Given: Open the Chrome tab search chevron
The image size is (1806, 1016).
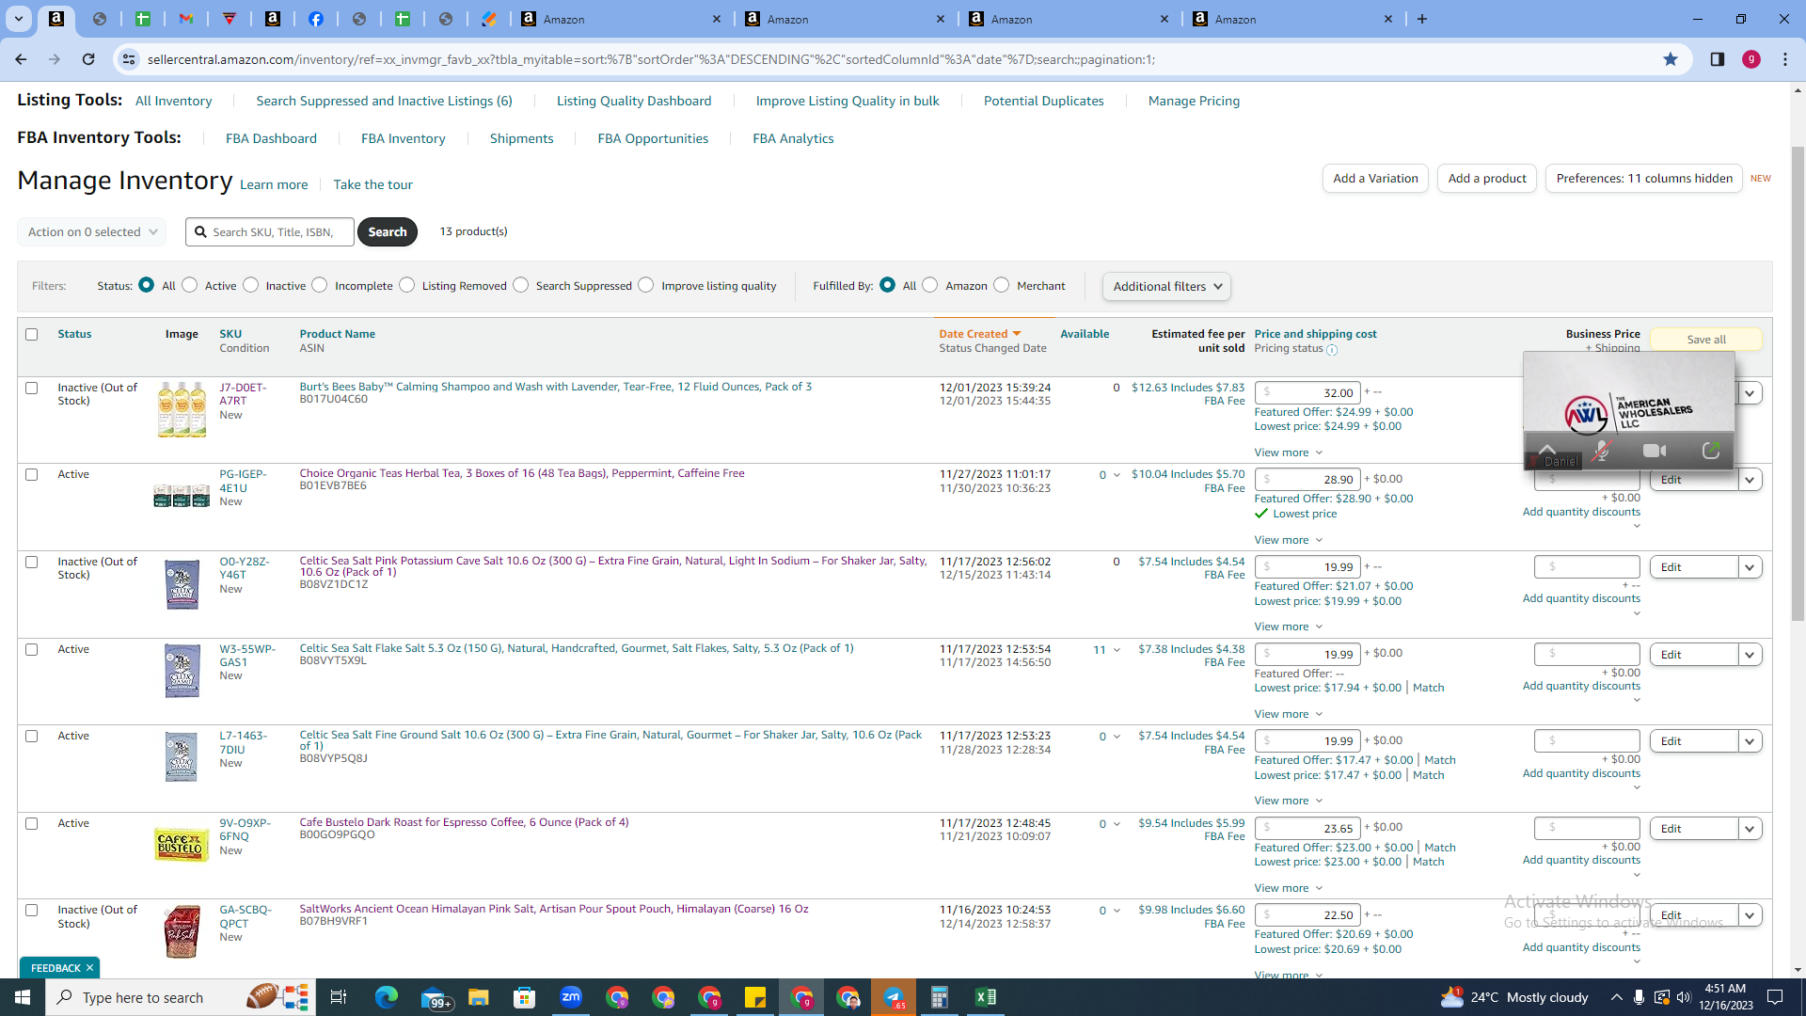Looking at the screenshot, I should click(x=18, y=19).
